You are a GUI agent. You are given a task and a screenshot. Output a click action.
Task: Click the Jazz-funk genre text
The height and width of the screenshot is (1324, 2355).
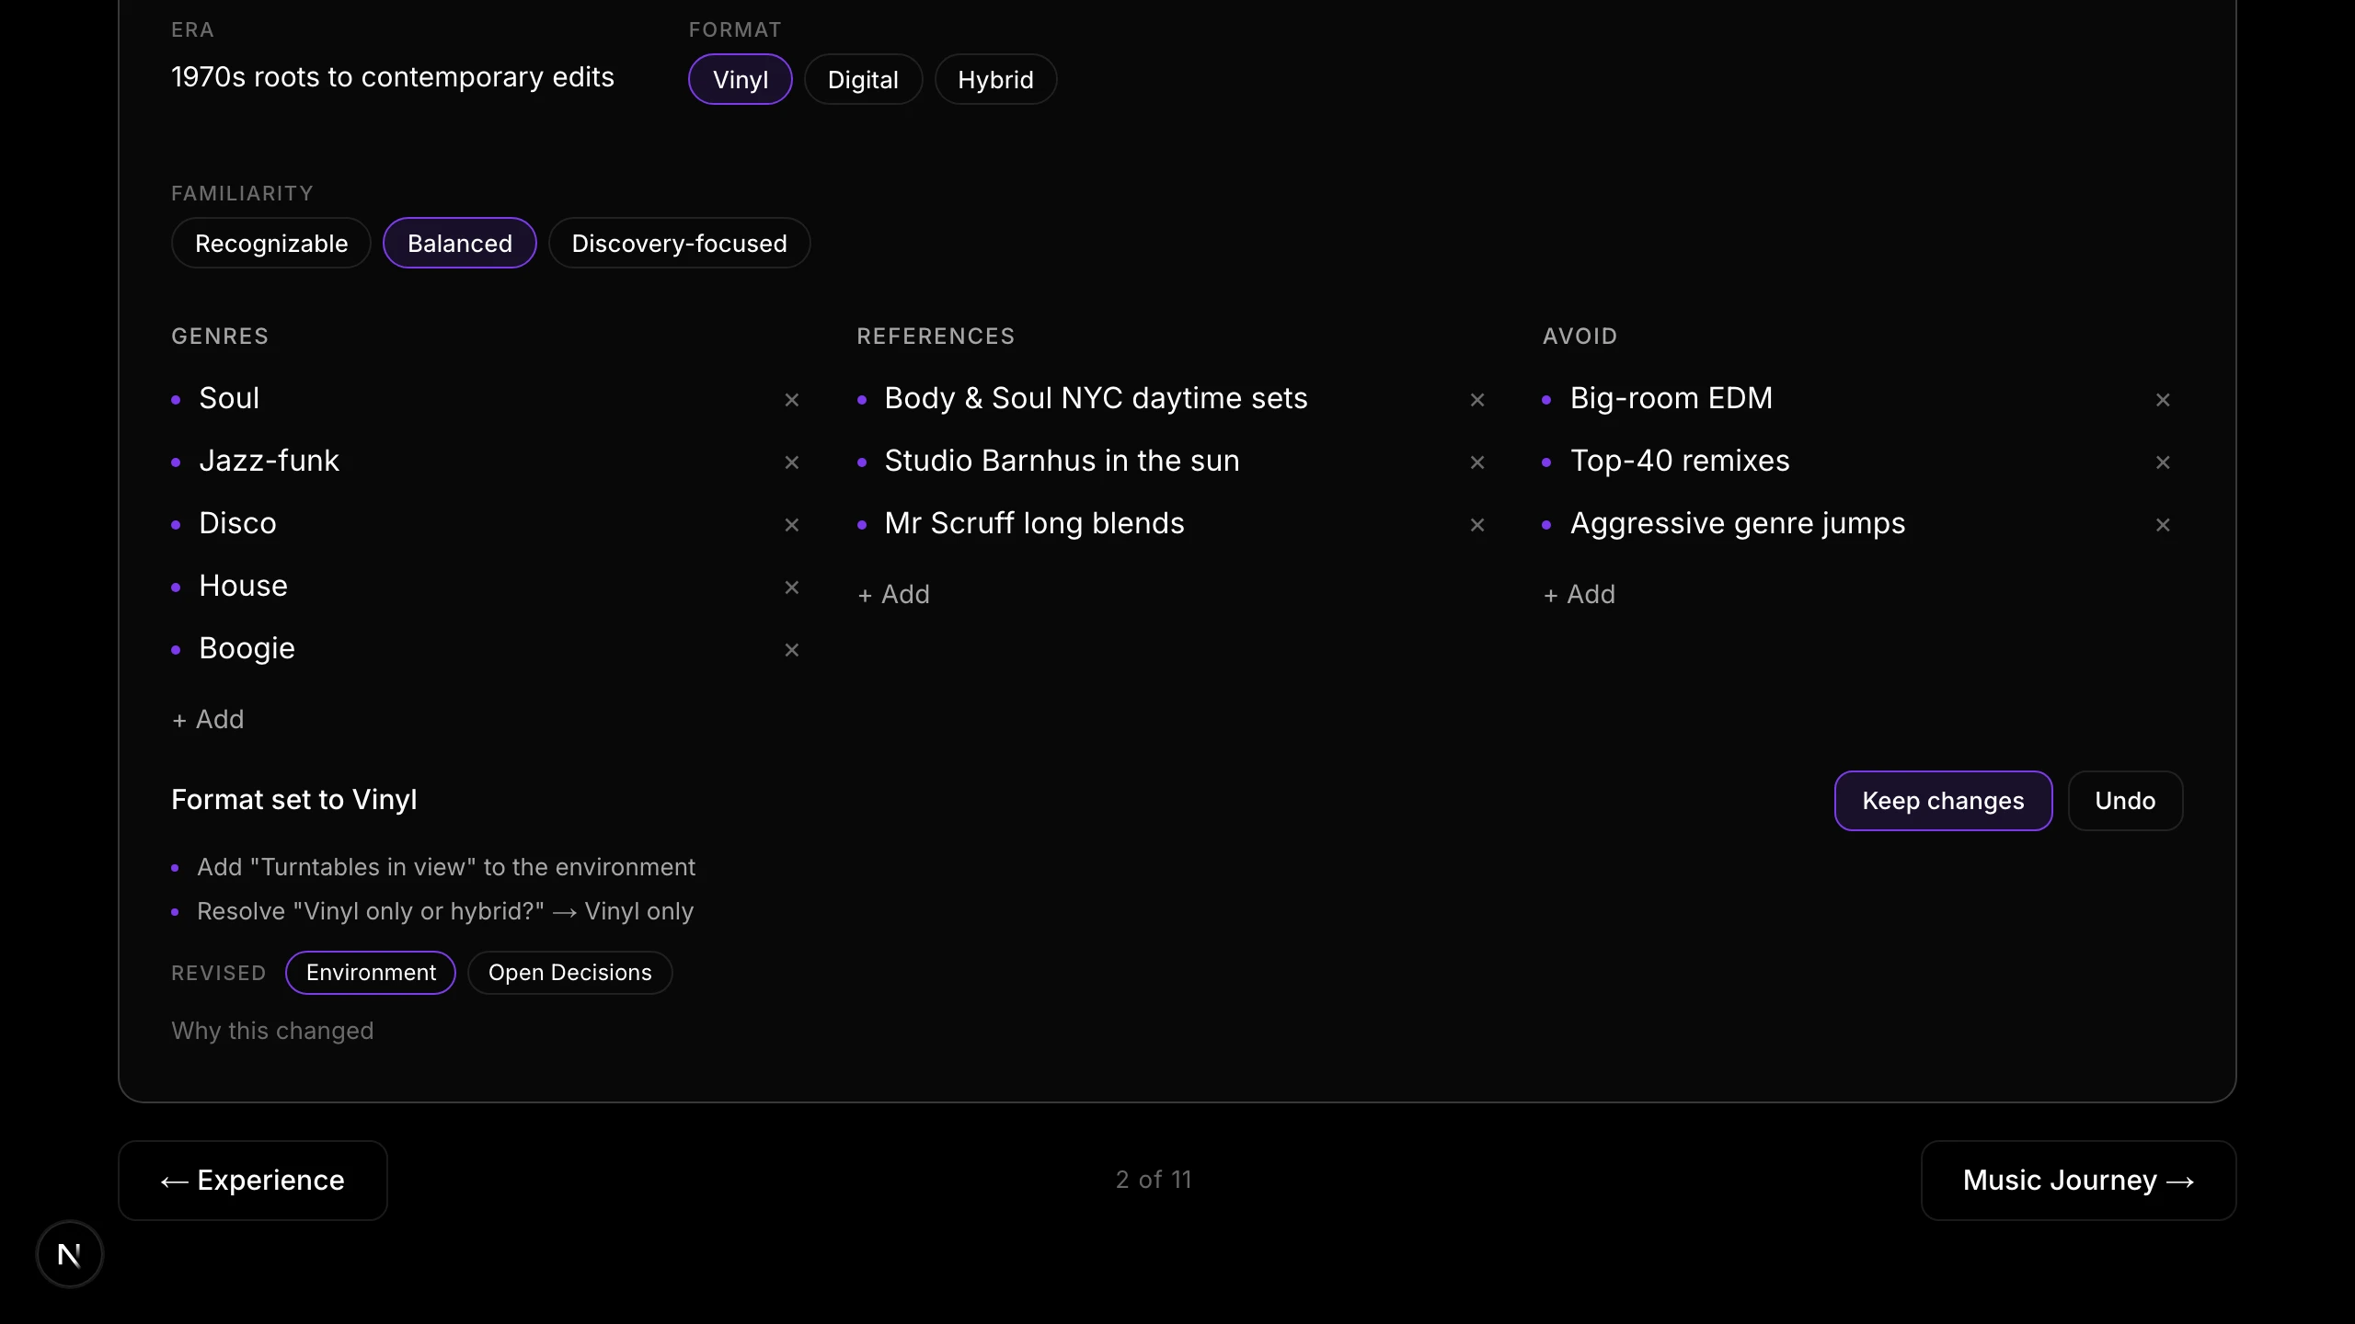269,461
